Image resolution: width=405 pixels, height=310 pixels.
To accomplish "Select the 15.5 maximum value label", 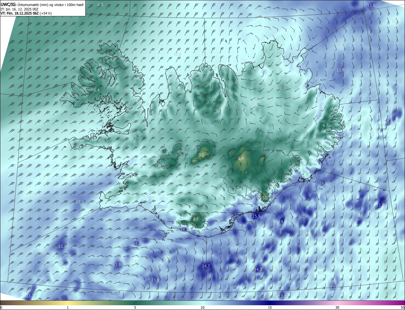I will click(x=256, y=216).
